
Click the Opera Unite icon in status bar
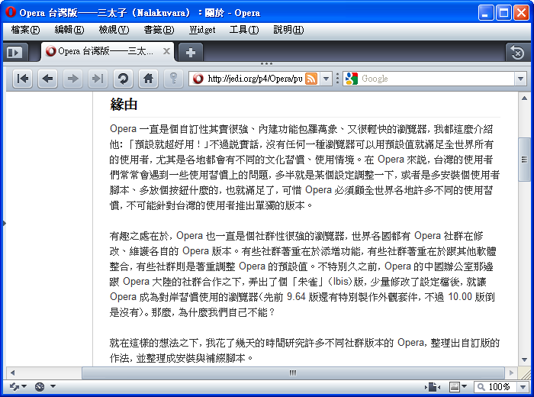tap(40, 387)
